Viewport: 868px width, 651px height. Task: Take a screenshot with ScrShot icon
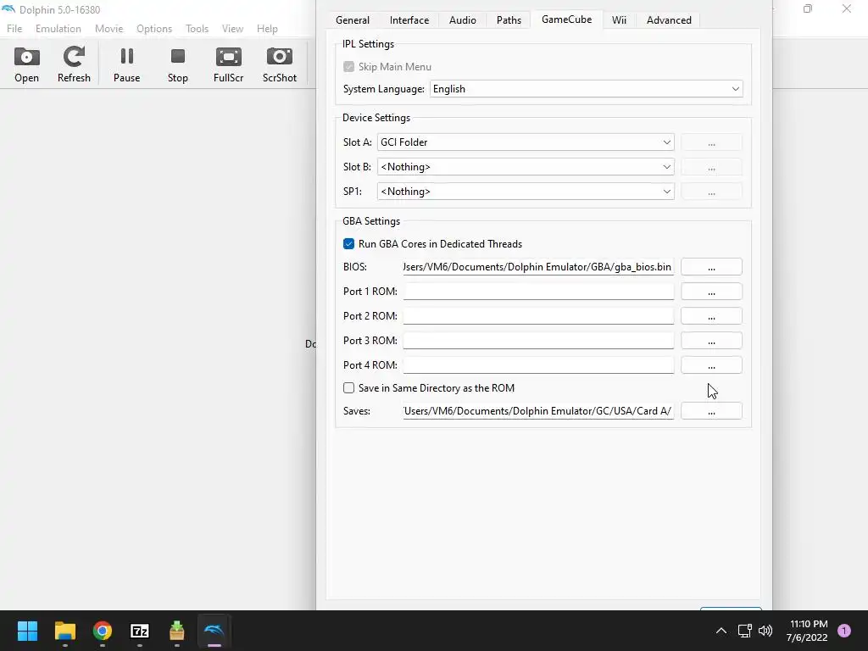click(280, 64)
